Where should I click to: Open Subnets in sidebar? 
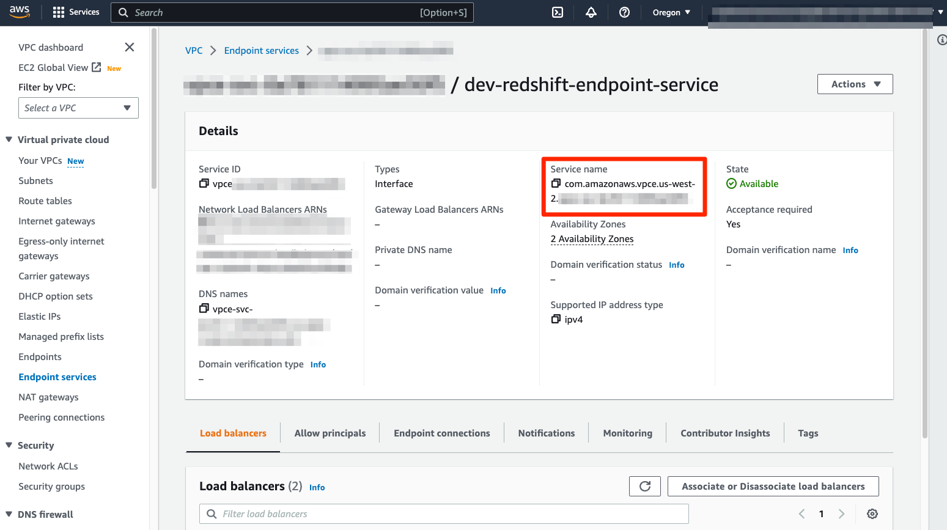tap(35, 180)
